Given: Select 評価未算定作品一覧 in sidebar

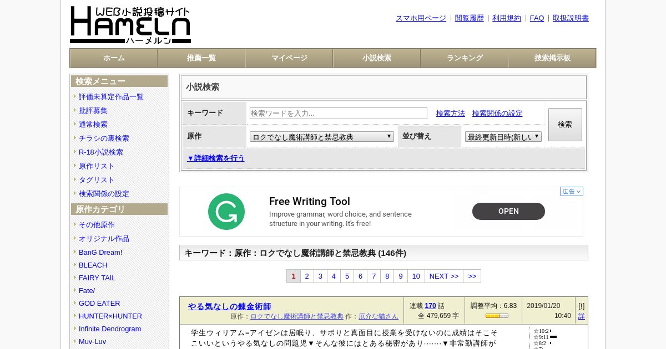Looking at the screenshot, I should point(111,96).
